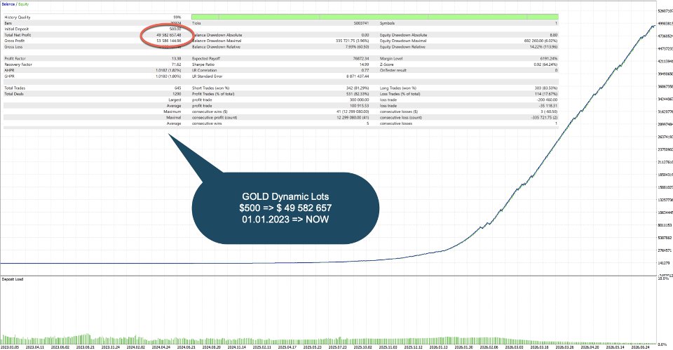
Task: Select the Gross Loss label
Action: tap(14, 47)
